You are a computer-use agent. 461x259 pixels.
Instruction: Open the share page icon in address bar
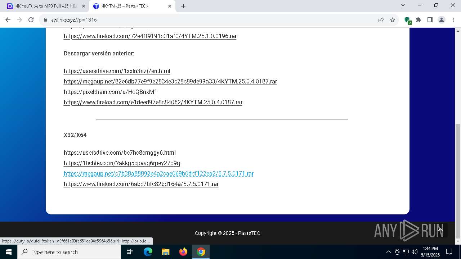381,20
